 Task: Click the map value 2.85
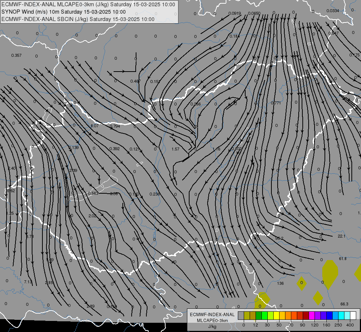[49, 283]
